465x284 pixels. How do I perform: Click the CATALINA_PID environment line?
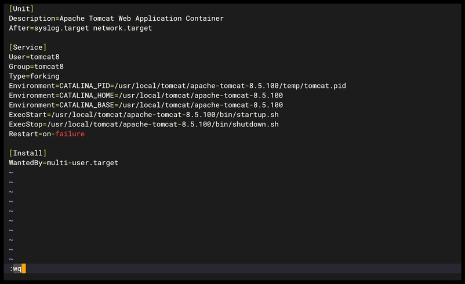pos(177,86)
